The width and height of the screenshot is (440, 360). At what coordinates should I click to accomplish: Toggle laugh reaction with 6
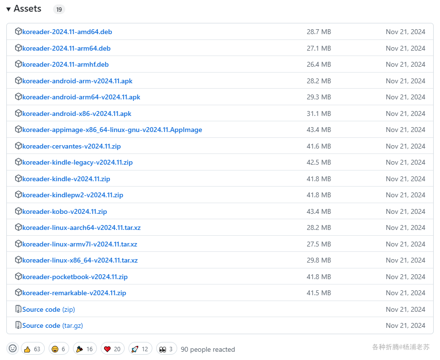pyautogui.click(x=58, y=349)
